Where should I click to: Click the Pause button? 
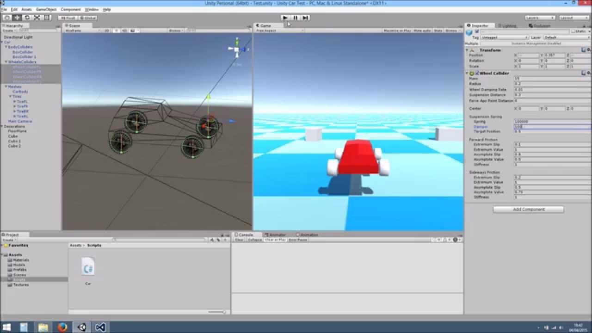(x=296, y=18)
